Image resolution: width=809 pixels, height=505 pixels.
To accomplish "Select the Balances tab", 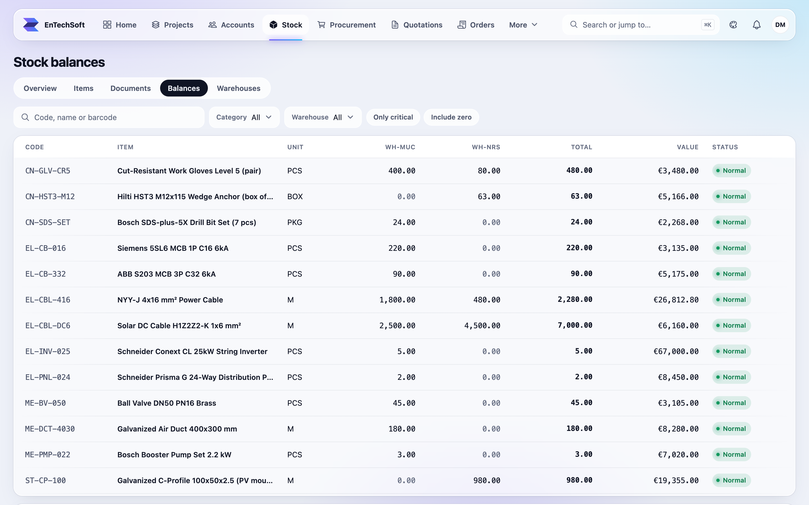I will (184, 88).
